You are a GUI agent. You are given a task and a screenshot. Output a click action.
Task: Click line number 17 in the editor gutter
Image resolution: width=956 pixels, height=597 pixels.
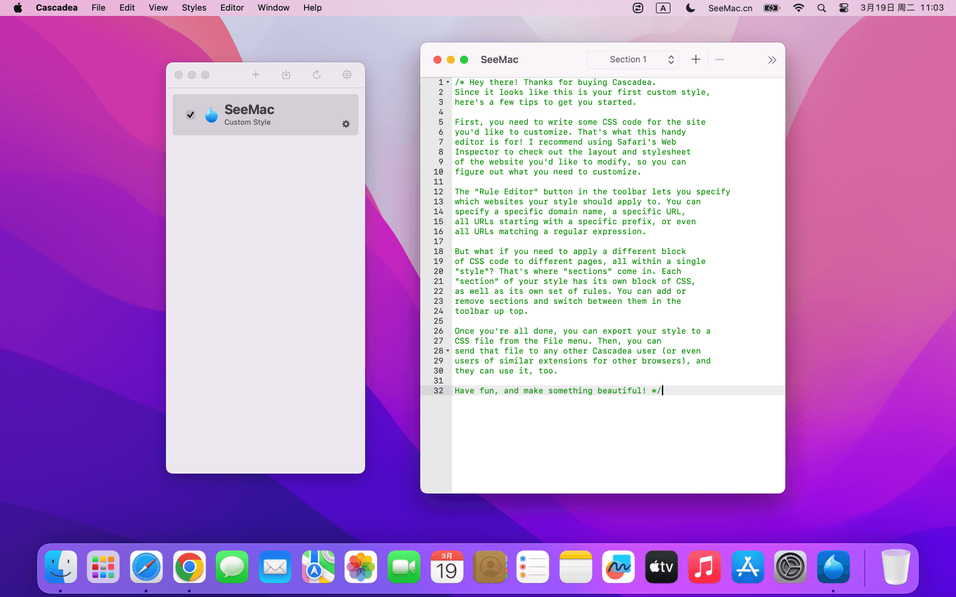point(438,241)
